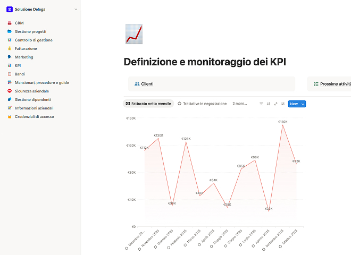Viewport: 351px width, 255px height.
Task: Click the Bandi clipboard icon
Action: (10, 74)
